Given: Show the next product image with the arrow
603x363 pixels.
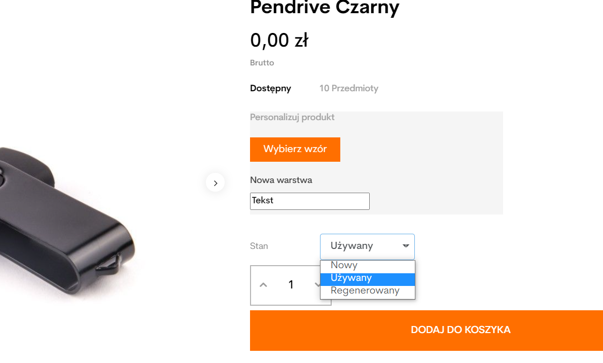Looking at the screenshot, I should (x=216, y=183).
